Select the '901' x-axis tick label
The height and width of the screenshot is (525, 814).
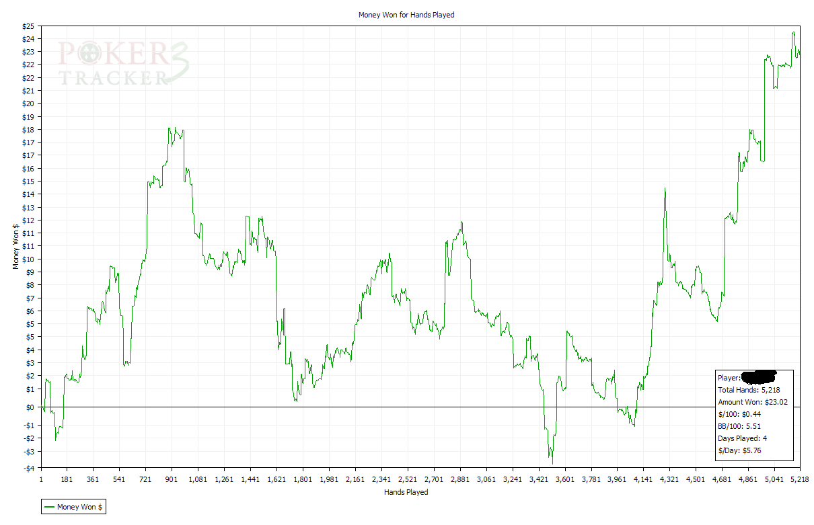tap(172, 479)
